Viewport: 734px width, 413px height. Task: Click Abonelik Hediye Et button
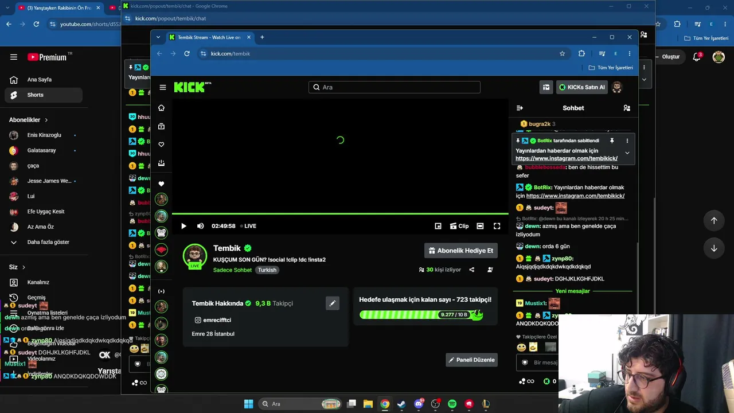pos(461,251)
